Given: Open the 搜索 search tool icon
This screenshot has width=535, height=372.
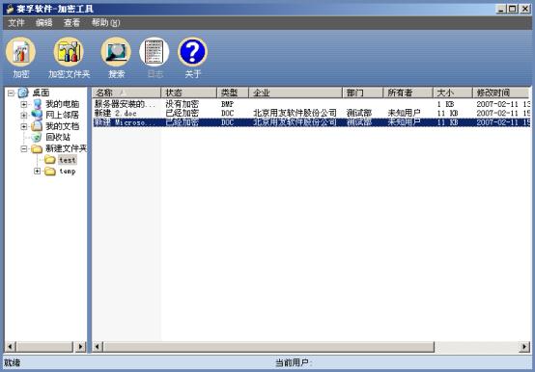Looking at the screenshot, I should click(116, 52).
